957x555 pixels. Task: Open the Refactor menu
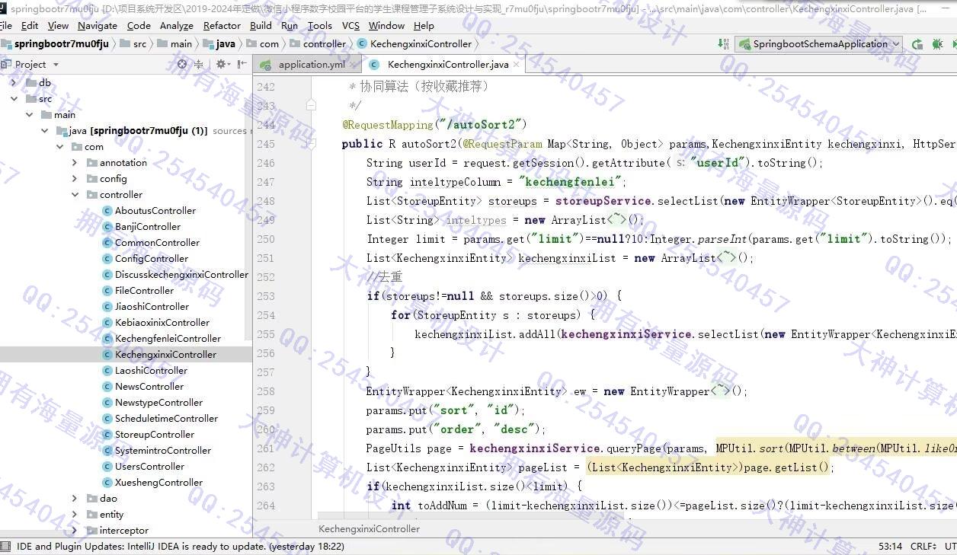(222, 25)
